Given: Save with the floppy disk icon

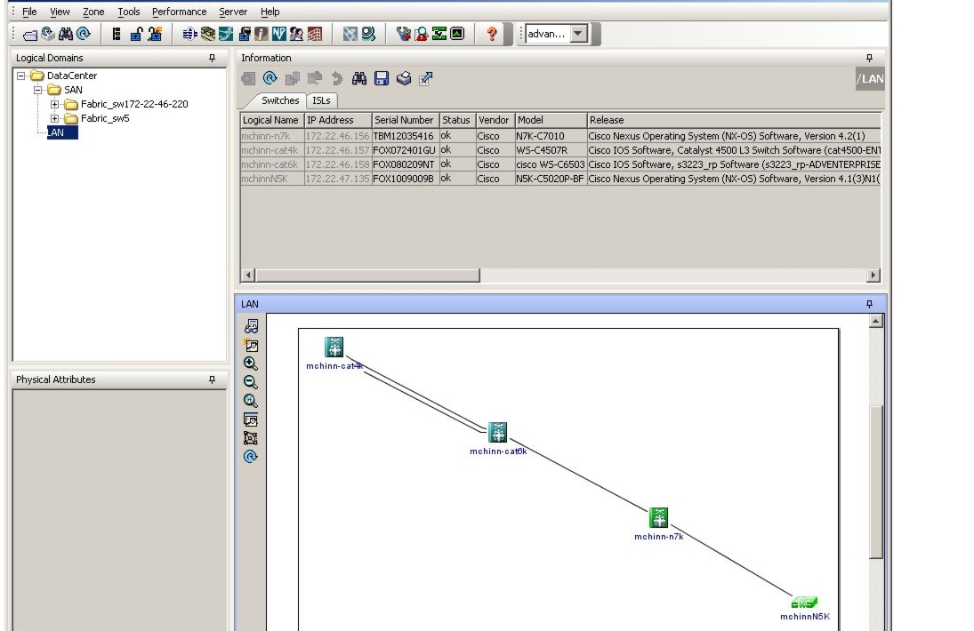Looking at the screenshot, I should pos(382,78).
